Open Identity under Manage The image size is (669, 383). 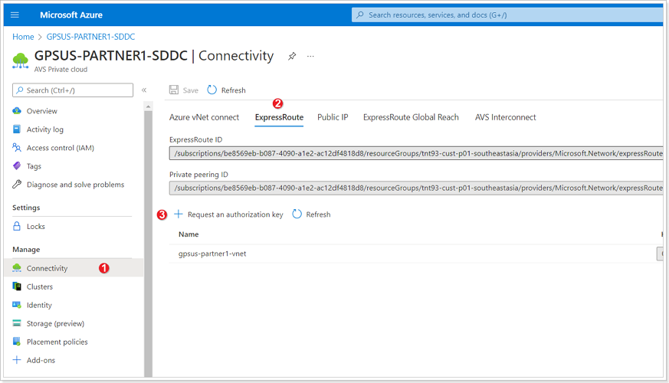[x=39, y=305]
